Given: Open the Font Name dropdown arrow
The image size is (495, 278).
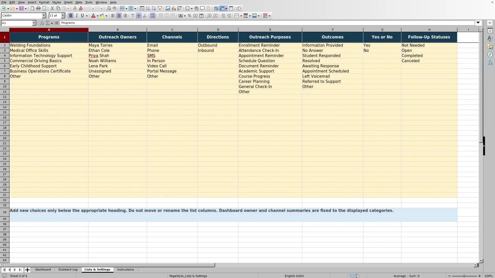Looking at the screenshot, I should coord(44,16).
